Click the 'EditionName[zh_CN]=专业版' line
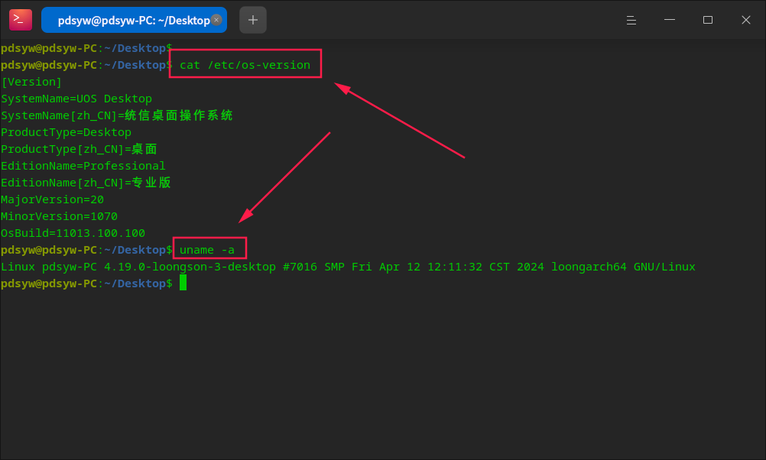This screenshot has width=766, height=460. pyautogui.click(x=86, y=183)
